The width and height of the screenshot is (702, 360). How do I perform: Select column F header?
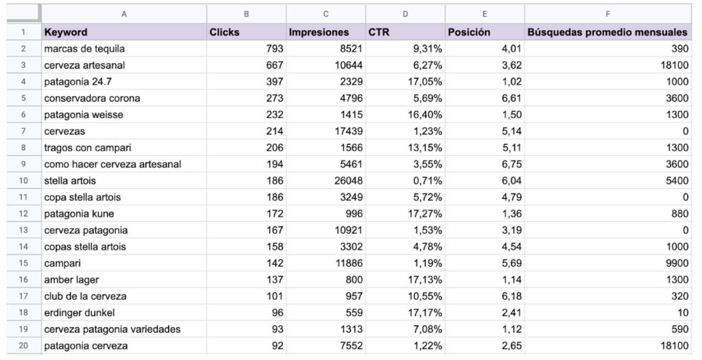pos(608,14)
